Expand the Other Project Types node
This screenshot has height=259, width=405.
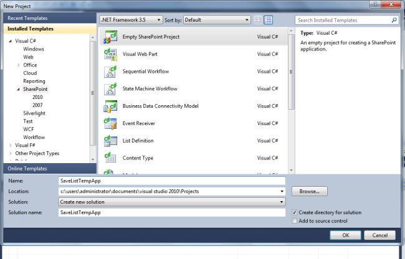[x=11, y=154]
